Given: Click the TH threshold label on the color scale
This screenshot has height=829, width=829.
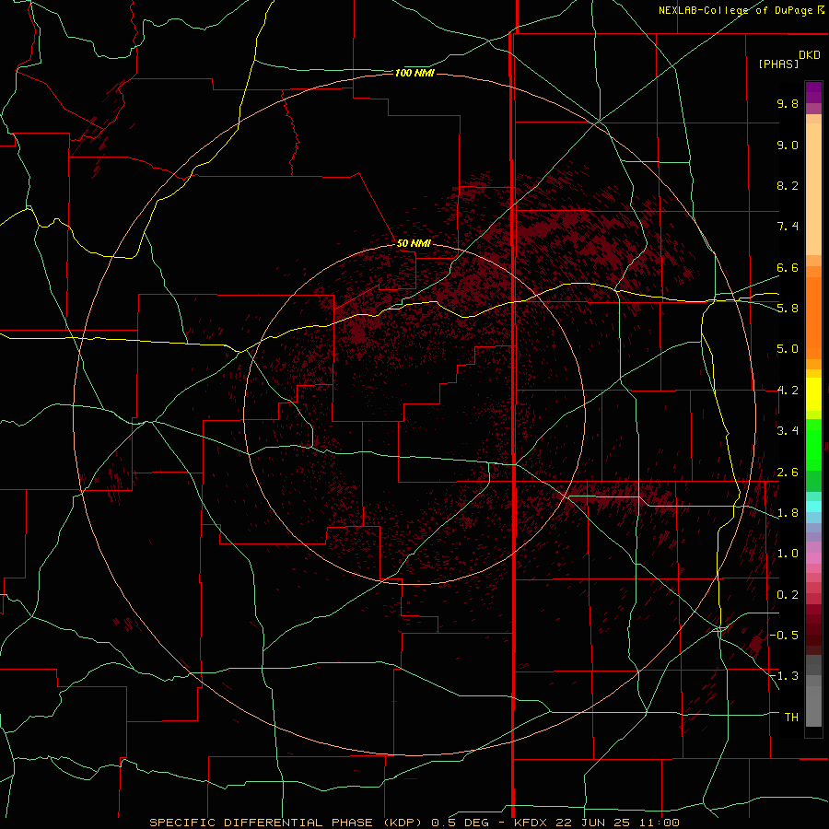Looking at the screenshot, I should pos(791,718).
